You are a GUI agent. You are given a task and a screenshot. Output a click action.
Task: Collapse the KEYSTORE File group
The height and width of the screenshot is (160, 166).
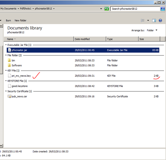(6, 81)
